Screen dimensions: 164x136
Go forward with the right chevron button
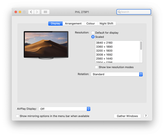click(x=37, y=12)
